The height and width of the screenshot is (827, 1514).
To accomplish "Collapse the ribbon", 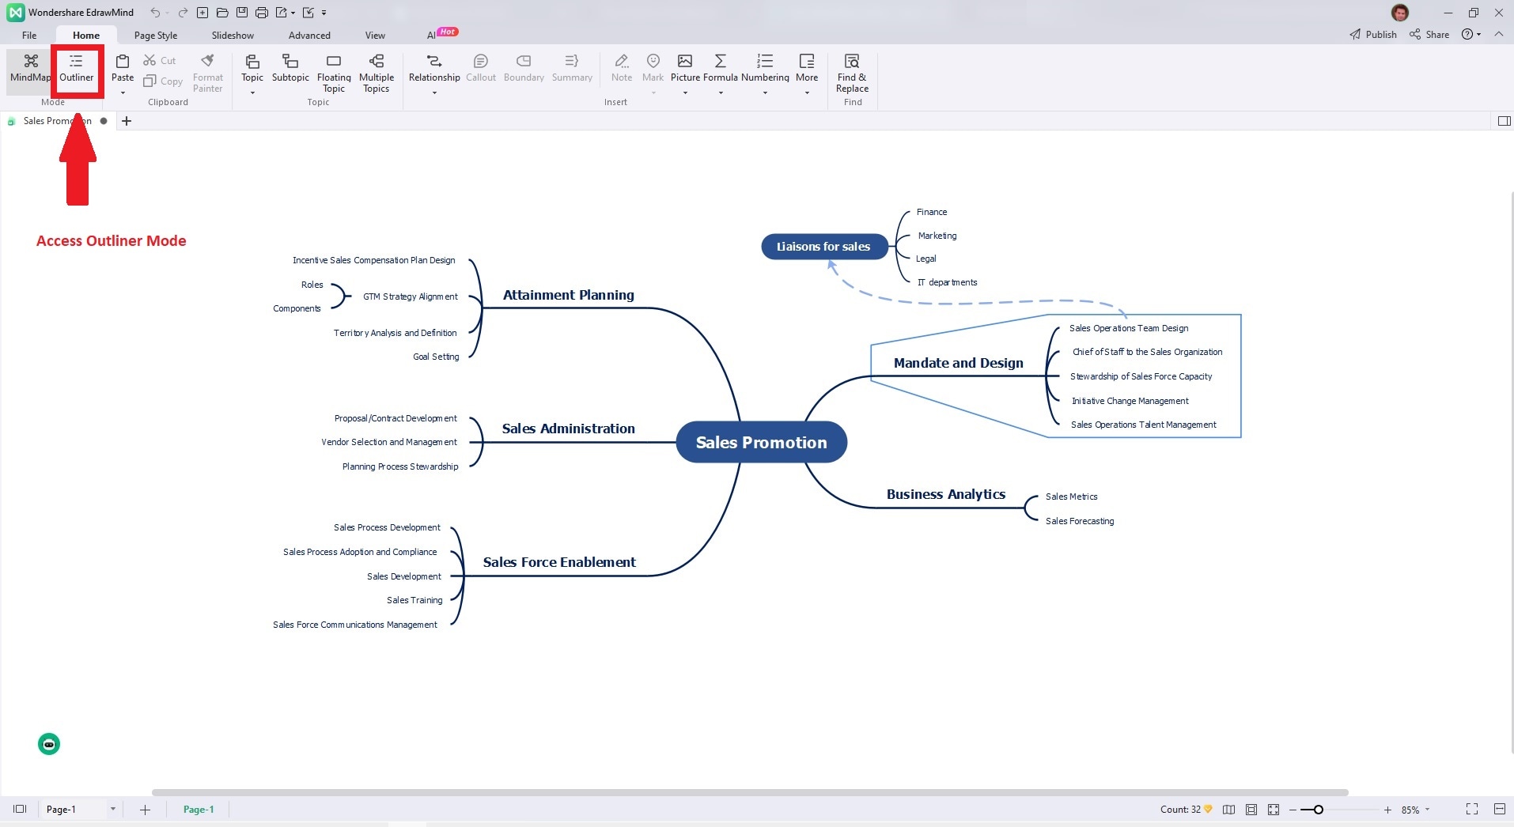I will [x=1498, y=34].
